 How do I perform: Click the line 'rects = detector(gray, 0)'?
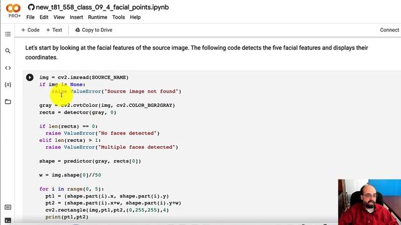[x=78, y=112]
